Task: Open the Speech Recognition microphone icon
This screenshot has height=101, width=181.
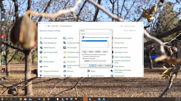Action: click(89, 76)
